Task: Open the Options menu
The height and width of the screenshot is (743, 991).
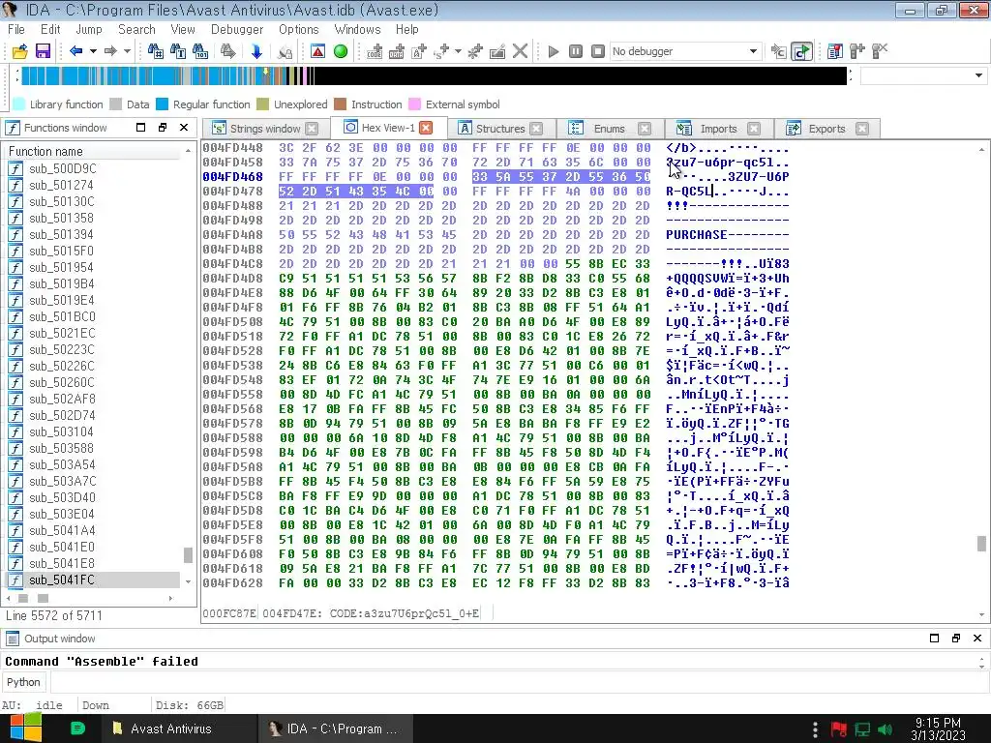Action: coord(299,29)
